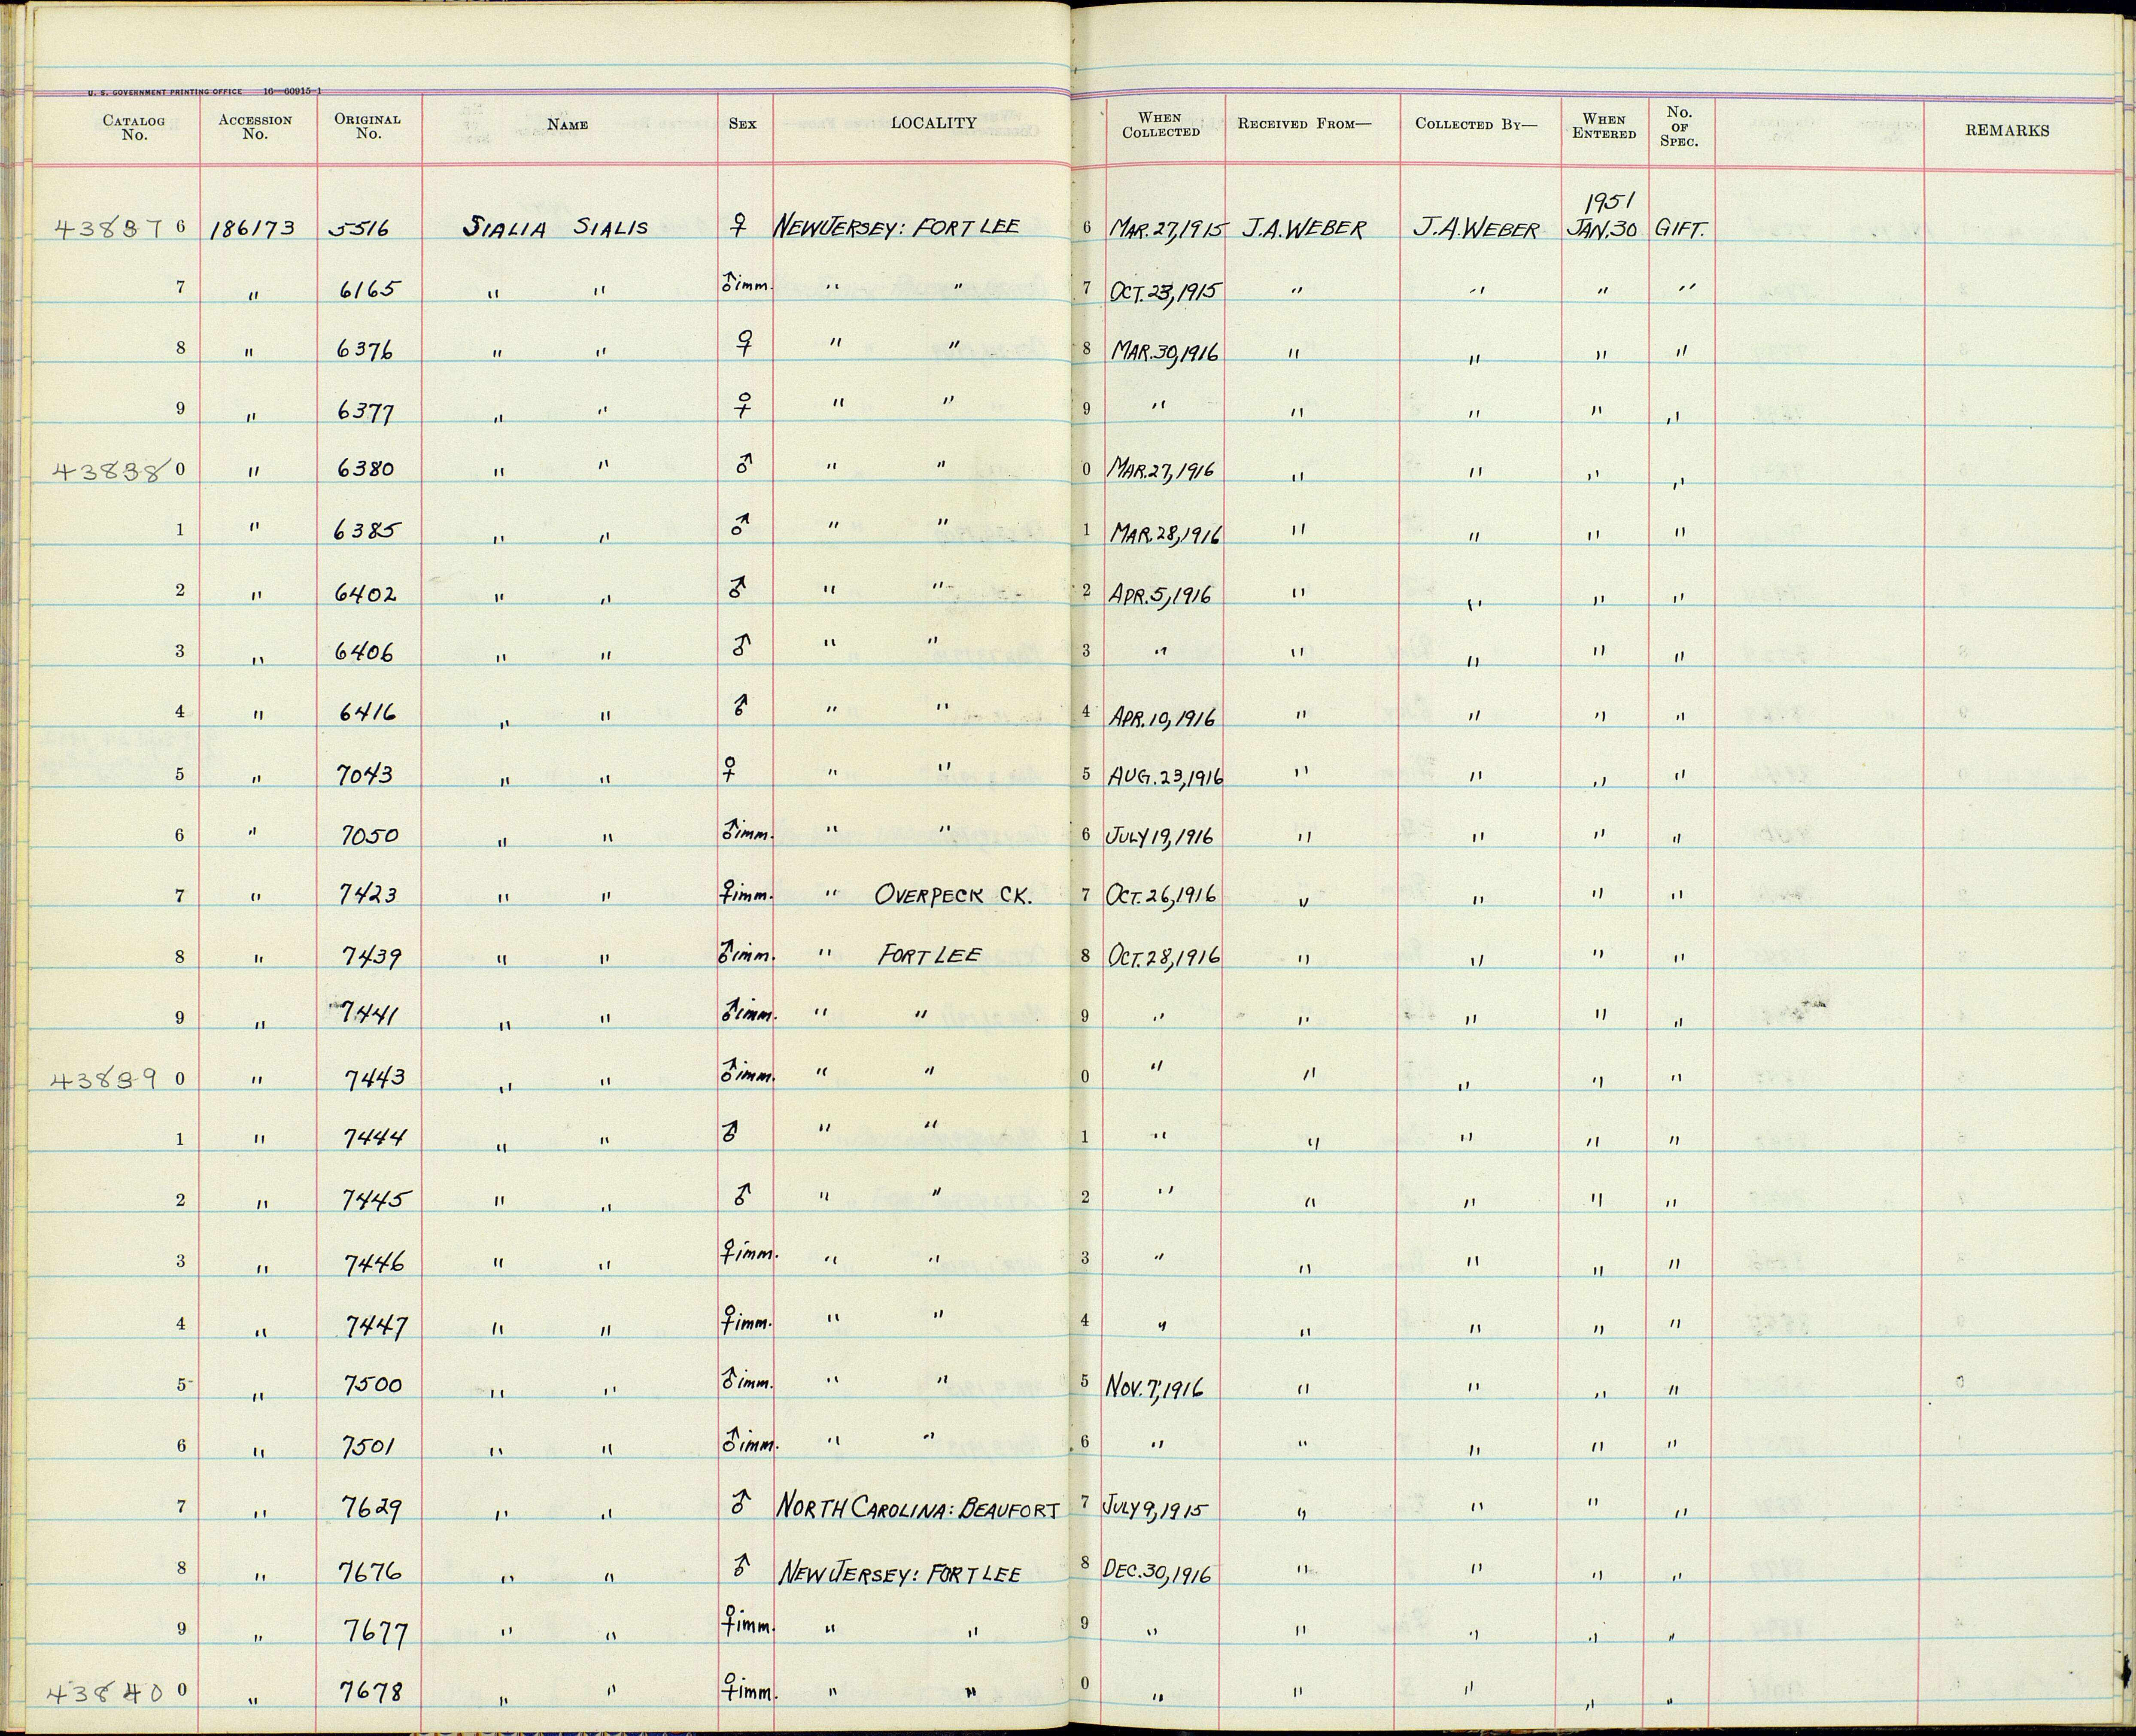
Task: Click collection date 'July 19, 1916'
Action: pos(1161,836)
